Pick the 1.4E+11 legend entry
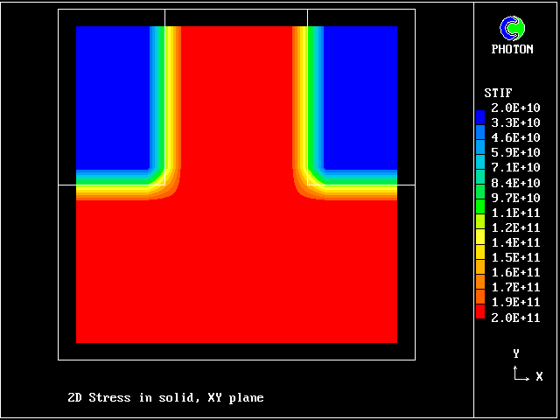This screenshot has height=420, width=560. (x=515, y=241)
